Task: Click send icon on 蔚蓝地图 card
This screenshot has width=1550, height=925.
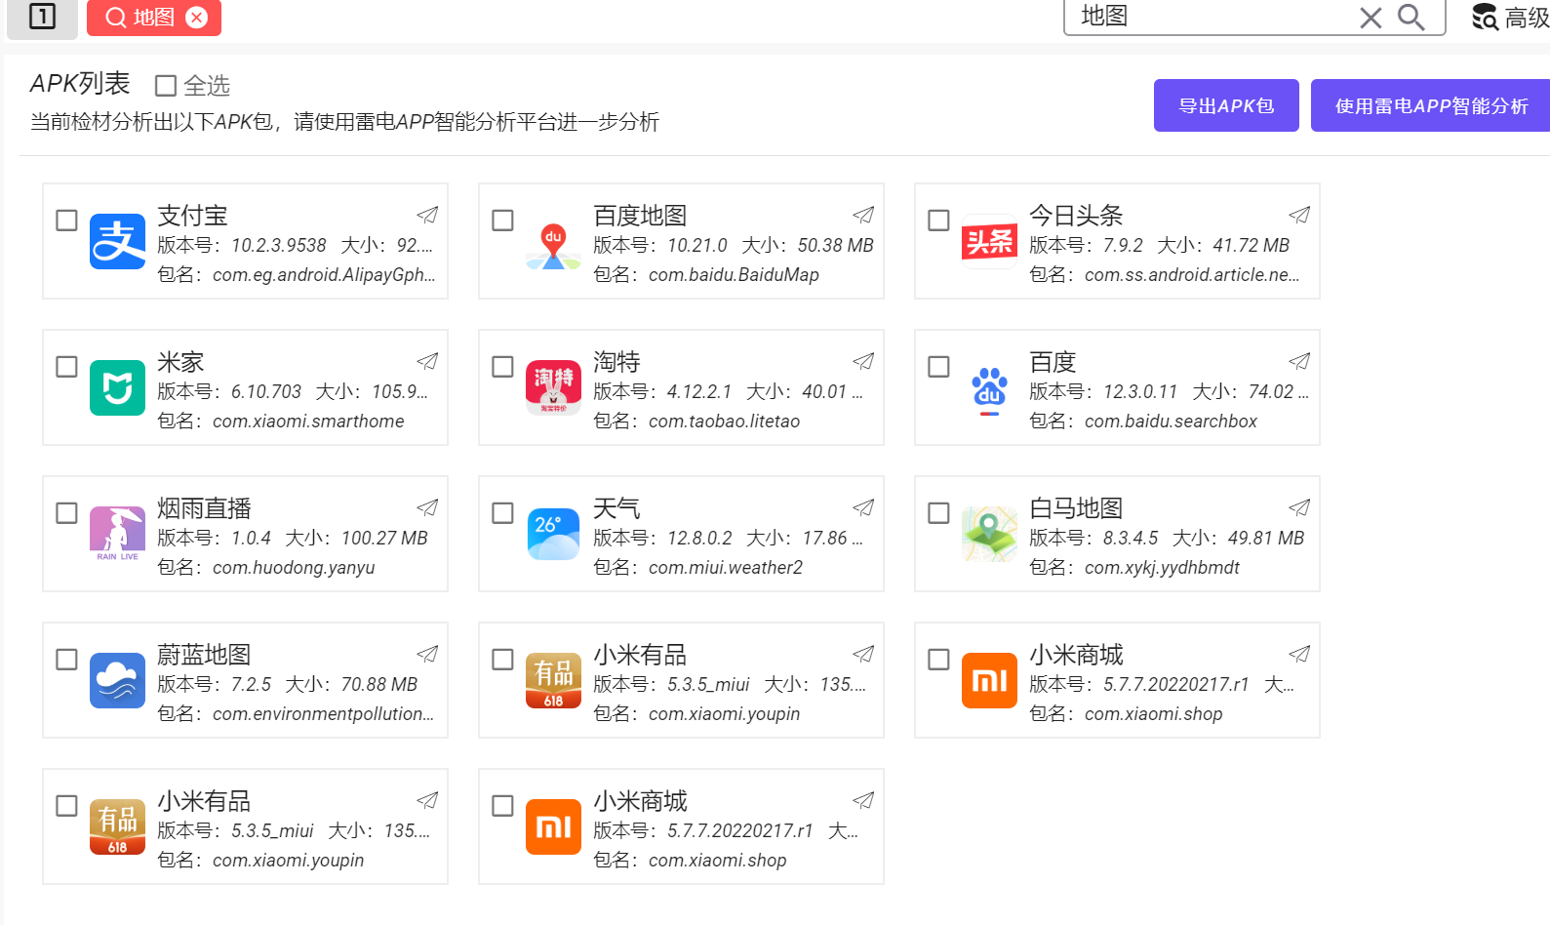Action: click(x=427, y=654)
